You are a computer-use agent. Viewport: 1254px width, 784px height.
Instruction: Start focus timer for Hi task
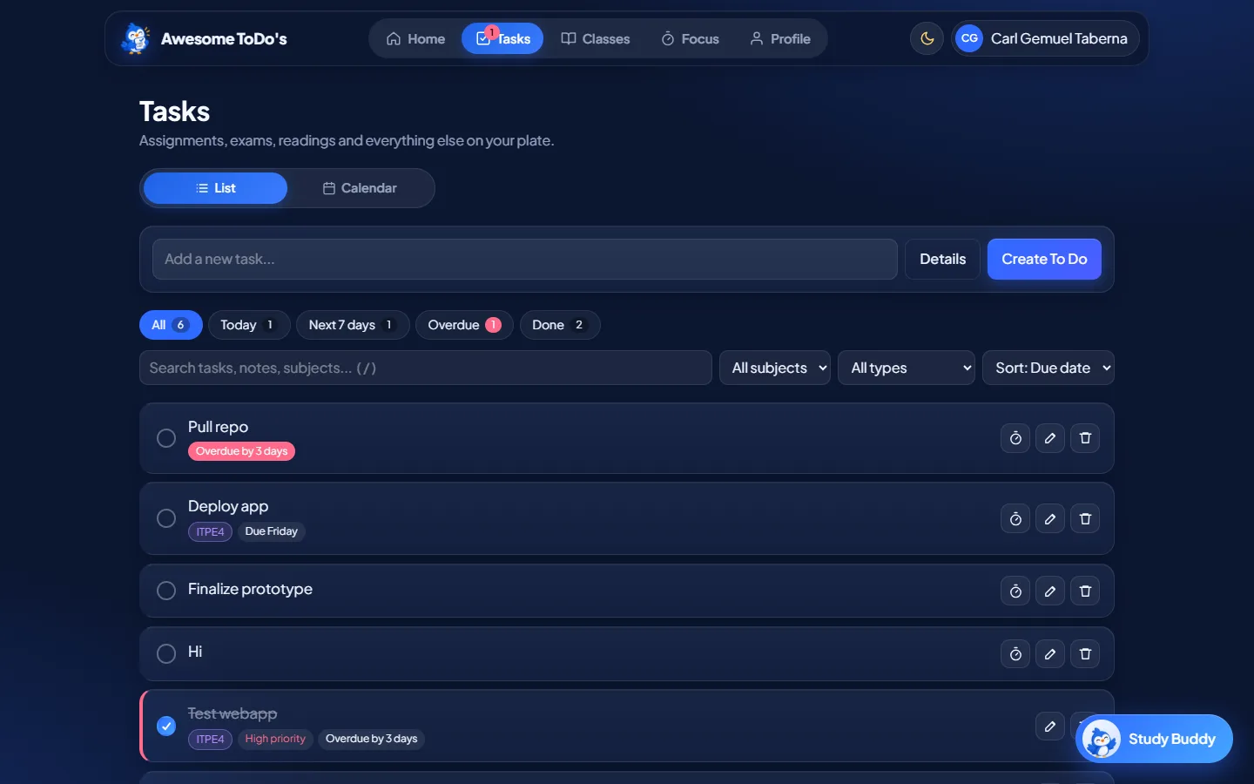pyautogui.click(x=1015, y=654)
